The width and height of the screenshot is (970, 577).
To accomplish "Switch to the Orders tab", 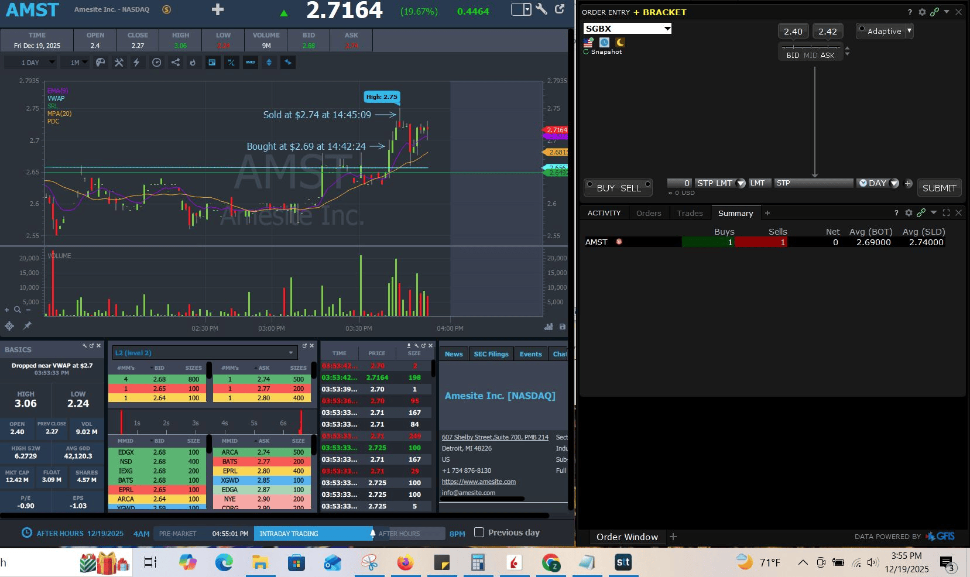I will (649, 213).
